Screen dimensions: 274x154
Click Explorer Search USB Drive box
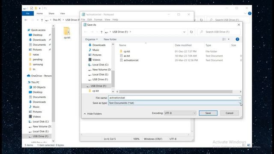pos(229,20)
